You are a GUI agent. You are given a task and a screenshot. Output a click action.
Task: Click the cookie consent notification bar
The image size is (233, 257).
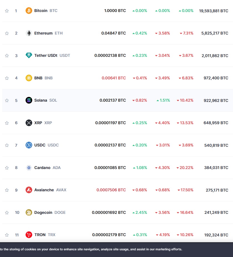pos(117,250)
